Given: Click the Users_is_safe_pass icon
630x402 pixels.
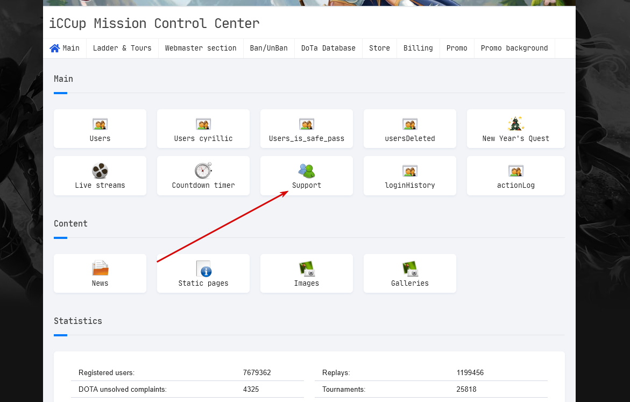Looking at the screenshot, I should [x=307, y=124].
